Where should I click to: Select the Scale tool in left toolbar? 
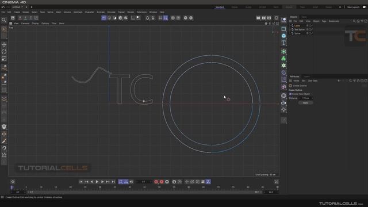click(x=4, y=59)
